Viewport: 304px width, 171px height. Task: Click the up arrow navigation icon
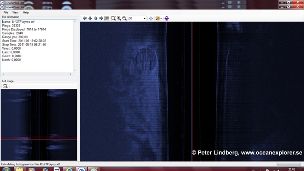tap(96, 18)
